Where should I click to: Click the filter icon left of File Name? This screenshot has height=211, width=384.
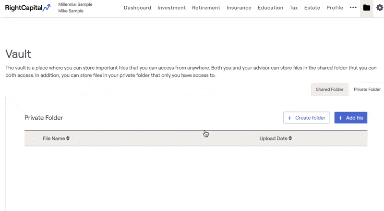[x=34, y=138]
